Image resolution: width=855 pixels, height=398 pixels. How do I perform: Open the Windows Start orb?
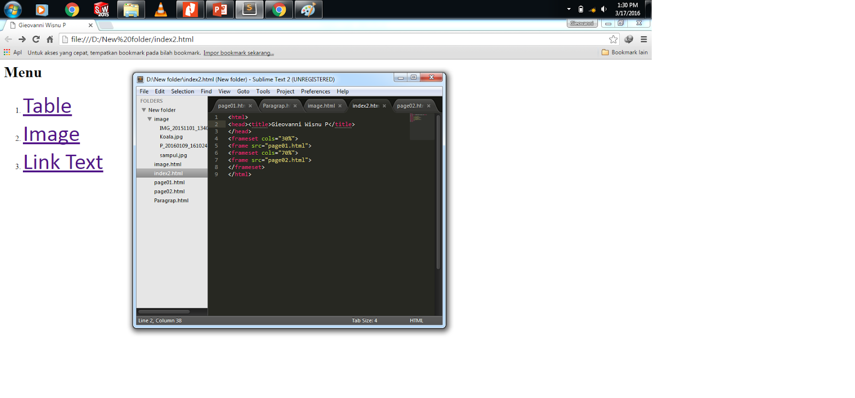pos(12,9)
